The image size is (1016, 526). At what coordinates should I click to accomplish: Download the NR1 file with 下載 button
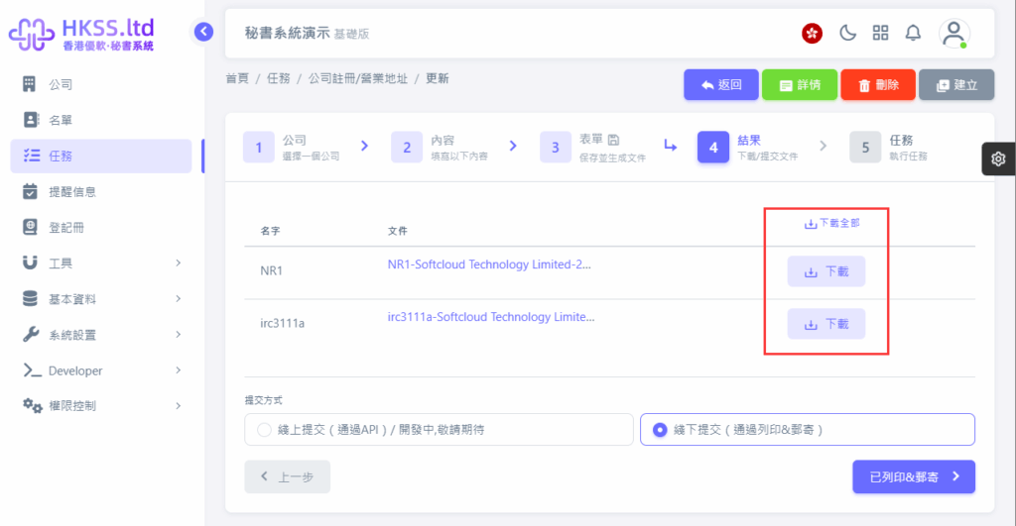point(826,271)
